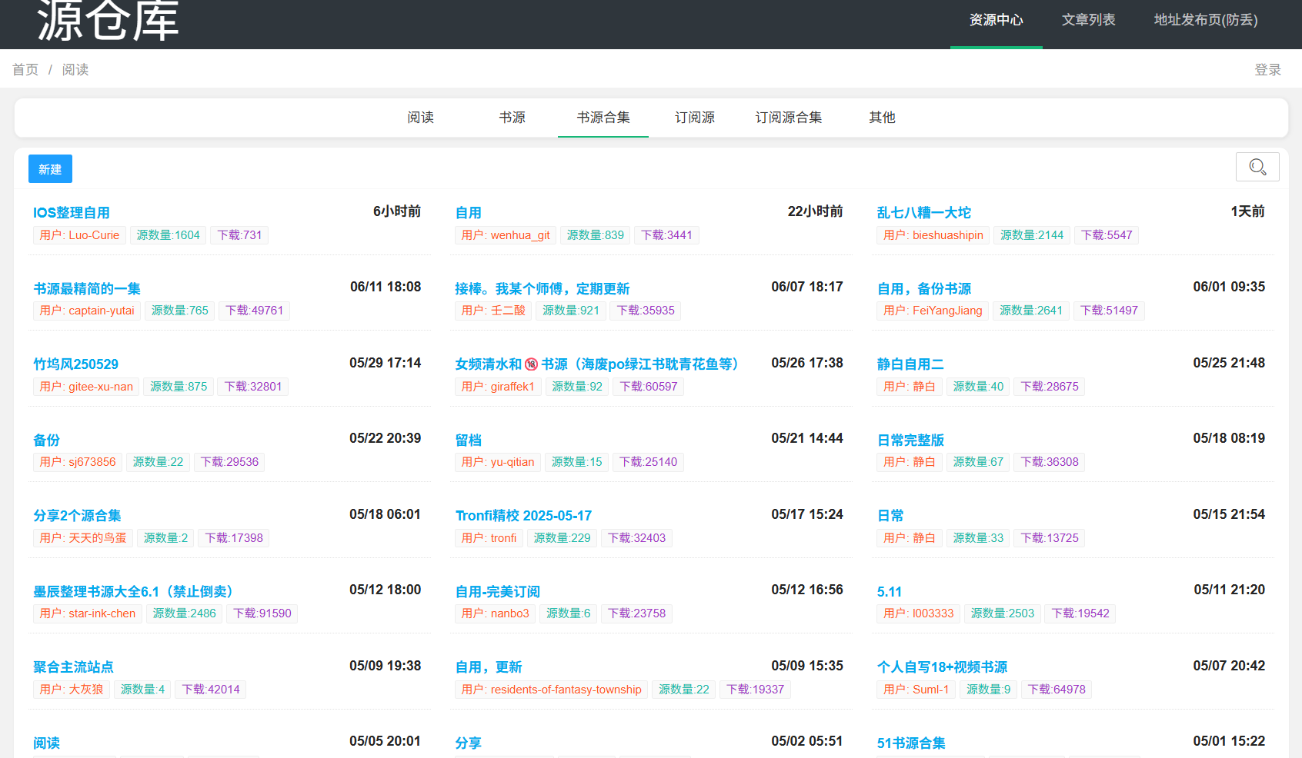Image resolution: width=1302 pixels, height=758 pixels.
Task: Click 下载:91590 tag
Action: [262, 613]
